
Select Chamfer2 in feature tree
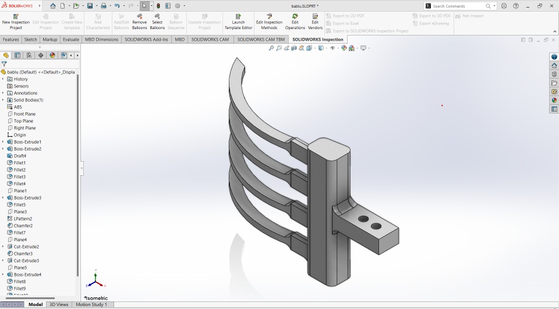coord(23,226)
